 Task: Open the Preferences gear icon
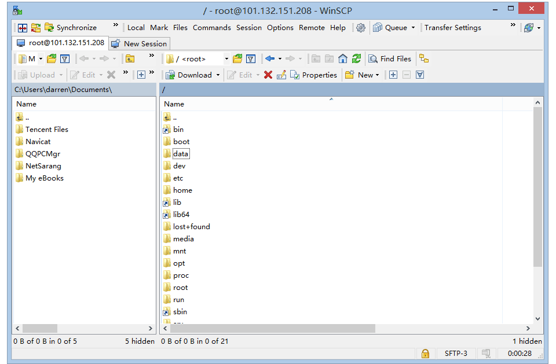pos(361,28)
